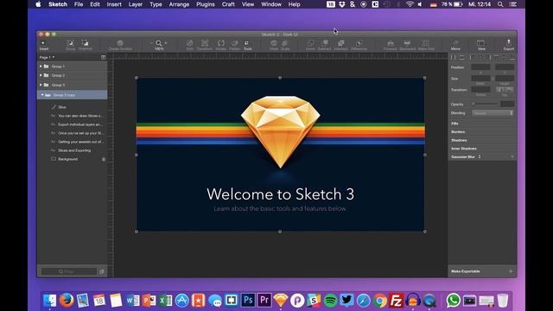Toggle the lock on the Background layer

click(104, 159)
